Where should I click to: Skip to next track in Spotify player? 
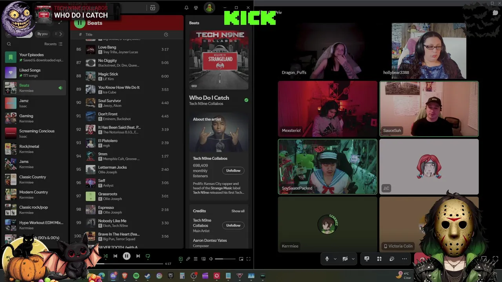(138, 256)
